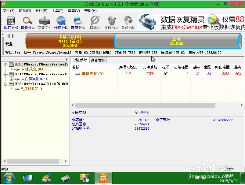Click the New Partition (新建分区) icon
Screen dimensions: 245x185
pyautogui.click(x=78, y=23)
